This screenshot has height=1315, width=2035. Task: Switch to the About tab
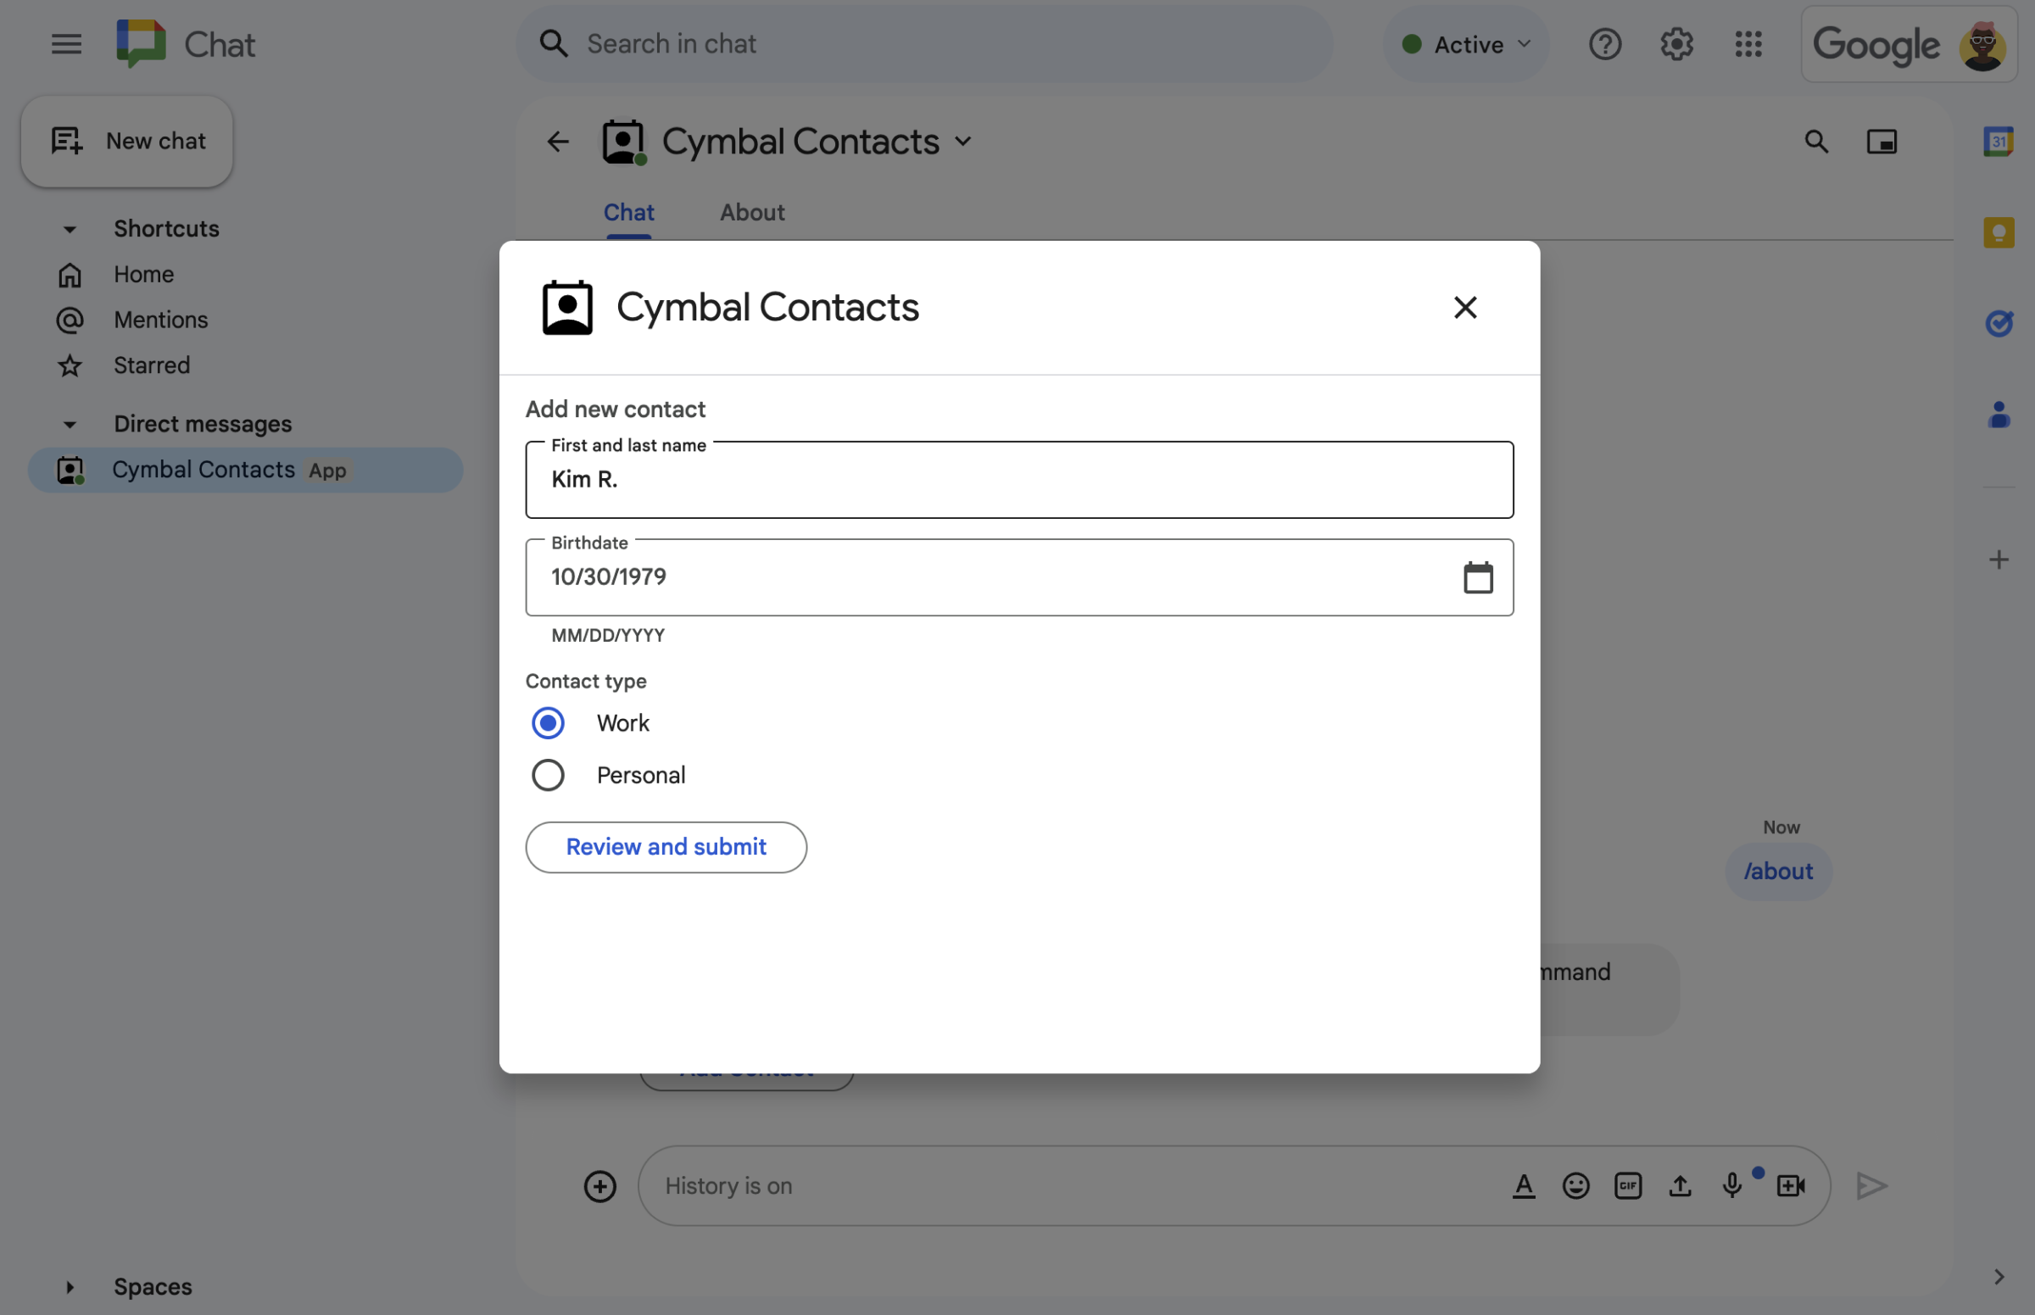[752, 210]
